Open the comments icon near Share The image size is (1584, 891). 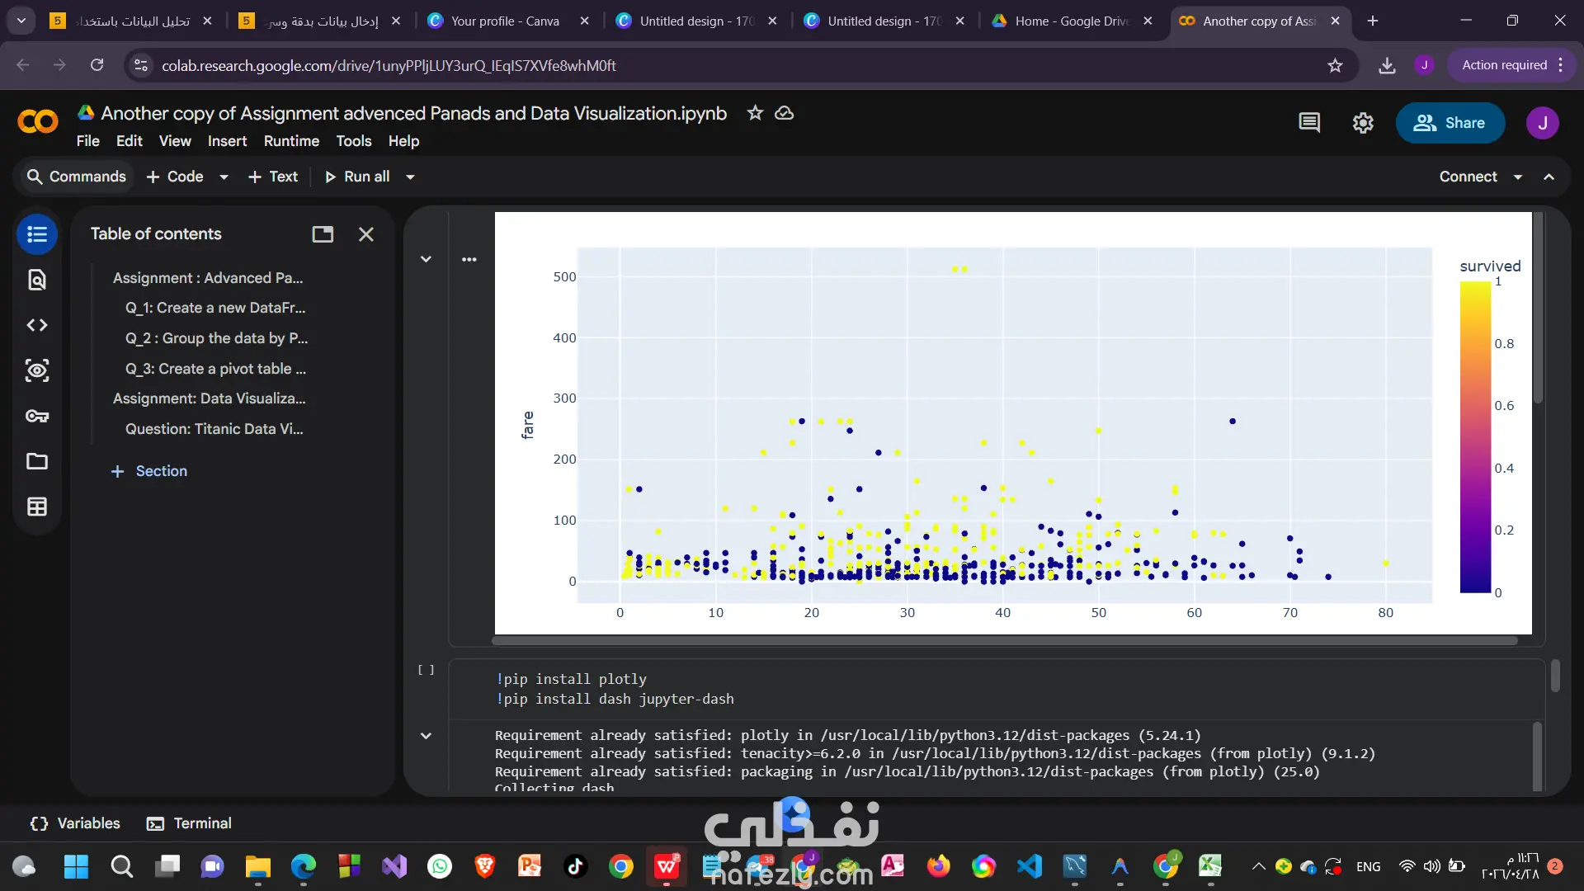pyautogui.click(x=1309, y=123)
